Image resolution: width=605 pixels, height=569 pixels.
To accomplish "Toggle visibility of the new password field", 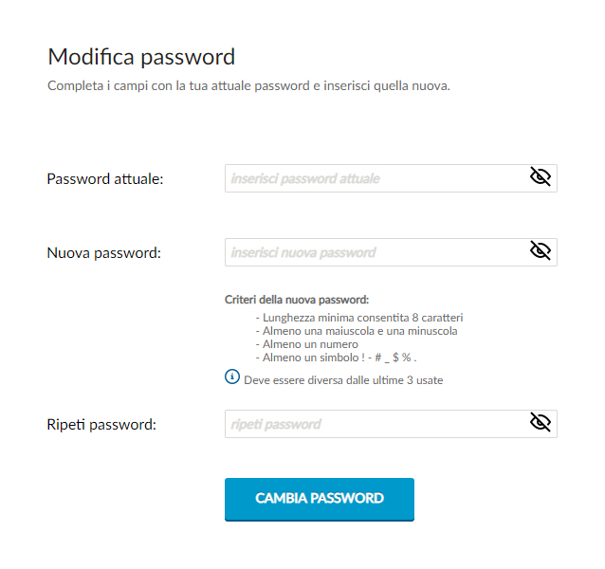I will click(541, 250).
